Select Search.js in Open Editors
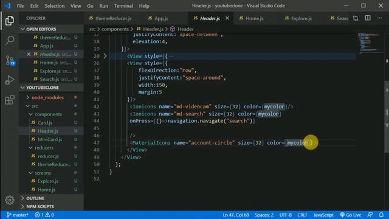 pyautogui.click(x=51, y=79)
